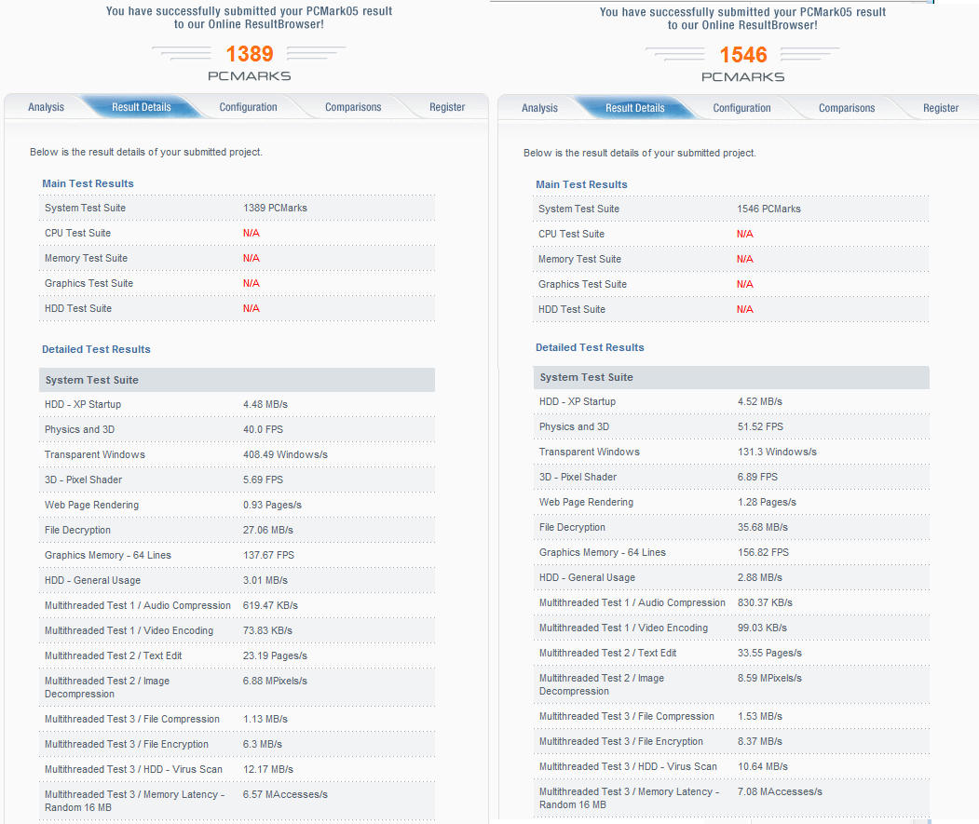Go to Register tab in the 1389 result
979x824 pixels.
coord(447,107)
